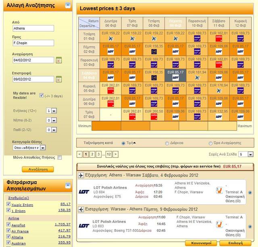
Task: Open the Επιστροφή return date calendar icon
Action: (x=58, y=79)
